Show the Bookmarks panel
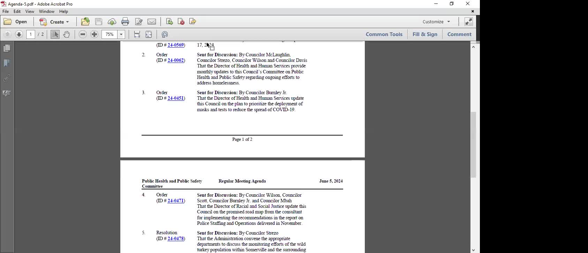Image resolution: width=588 pixels, height=253 pixels. point(7,63)
